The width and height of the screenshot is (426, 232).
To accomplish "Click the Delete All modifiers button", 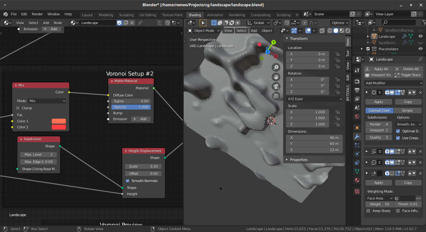I will pos(408,69).
